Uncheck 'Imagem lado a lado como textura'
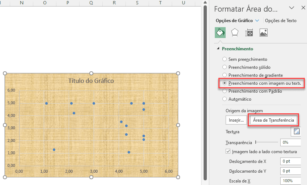 pos(228,151)
